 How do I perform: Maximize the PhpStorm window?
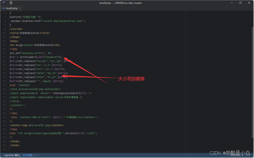click(x=240, y=3)
